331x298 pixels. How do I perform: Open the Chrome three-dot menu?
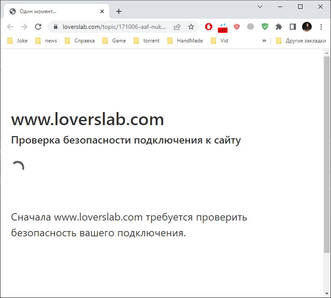320,27
